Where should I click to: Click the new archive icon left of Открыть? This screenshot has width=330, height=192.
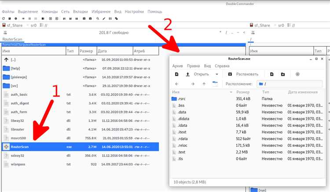pyautogui.click(x=177, y=74)
